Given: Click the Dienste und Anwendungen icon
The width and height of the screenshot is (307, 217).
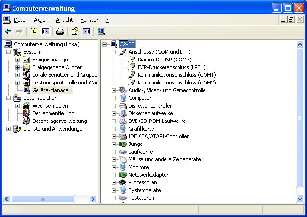Looking at the screenshot, I should coord(17,129).
